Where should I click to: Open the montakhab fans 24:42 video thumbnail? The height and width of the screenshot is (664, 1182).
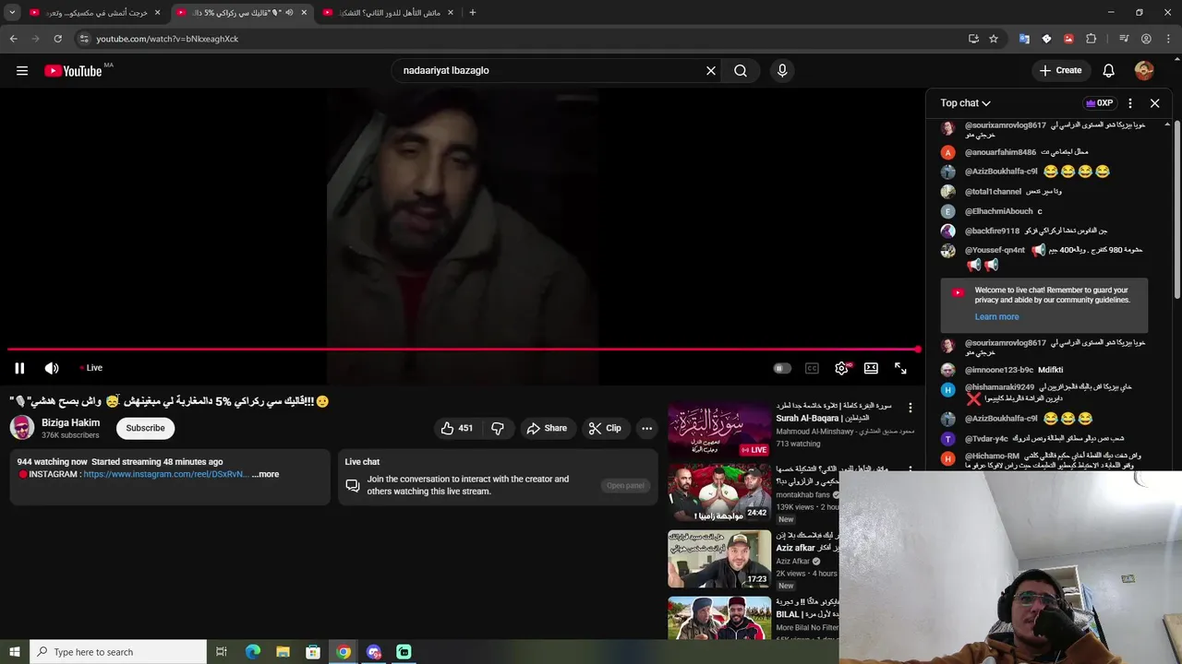point(719,493)
